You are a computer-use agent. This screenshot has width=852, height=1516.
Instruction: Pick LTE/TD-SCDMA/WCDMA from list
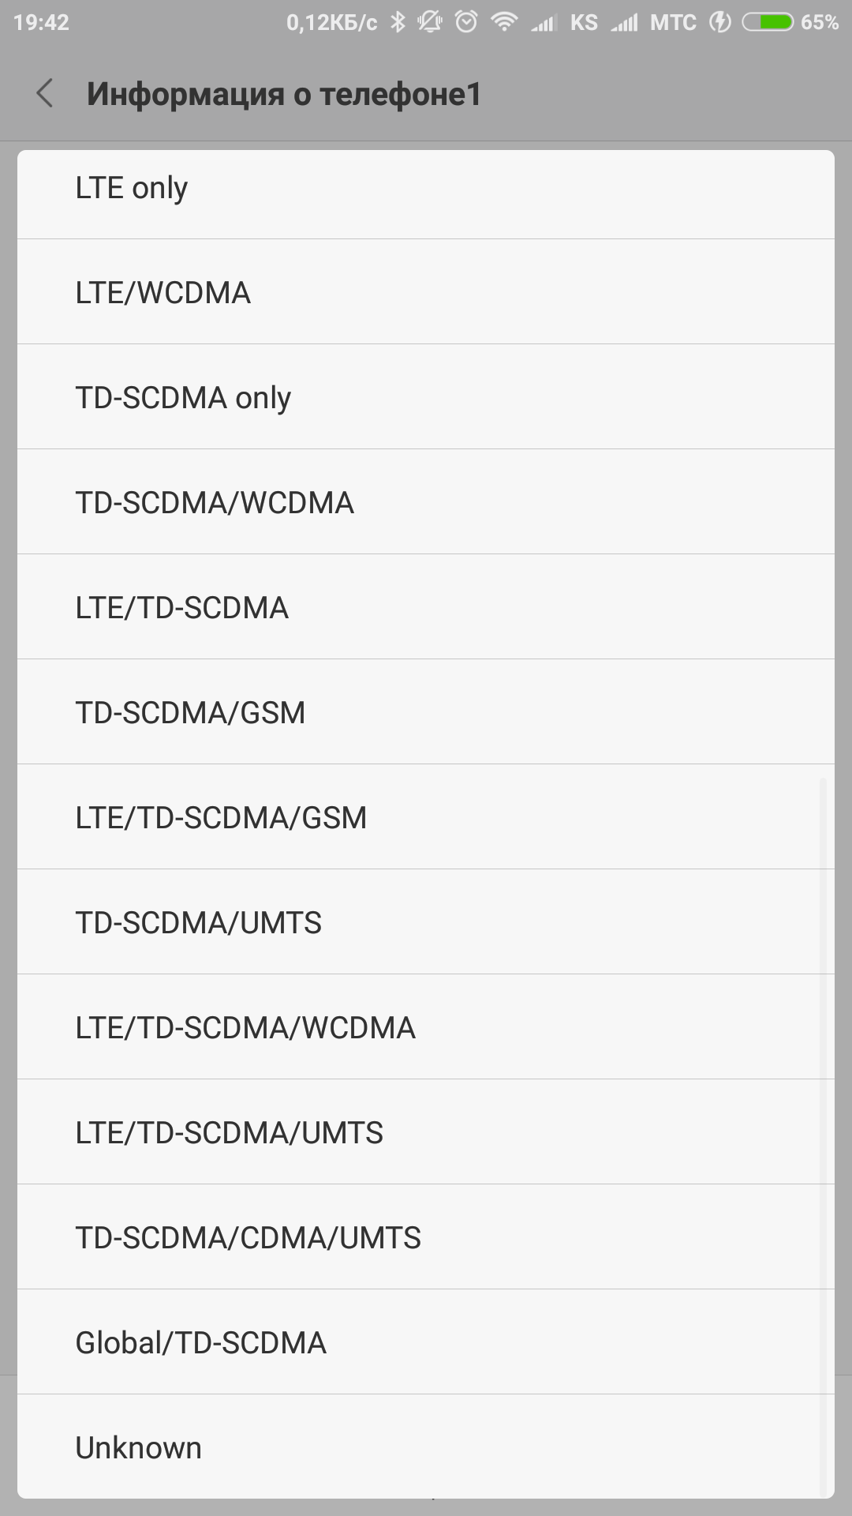426,1027
